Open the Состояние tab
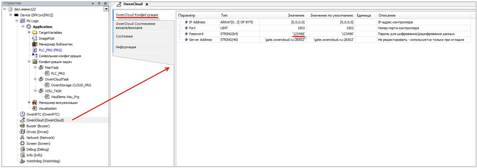This screenshot has width=477, height=168. (x=125, y=36)
